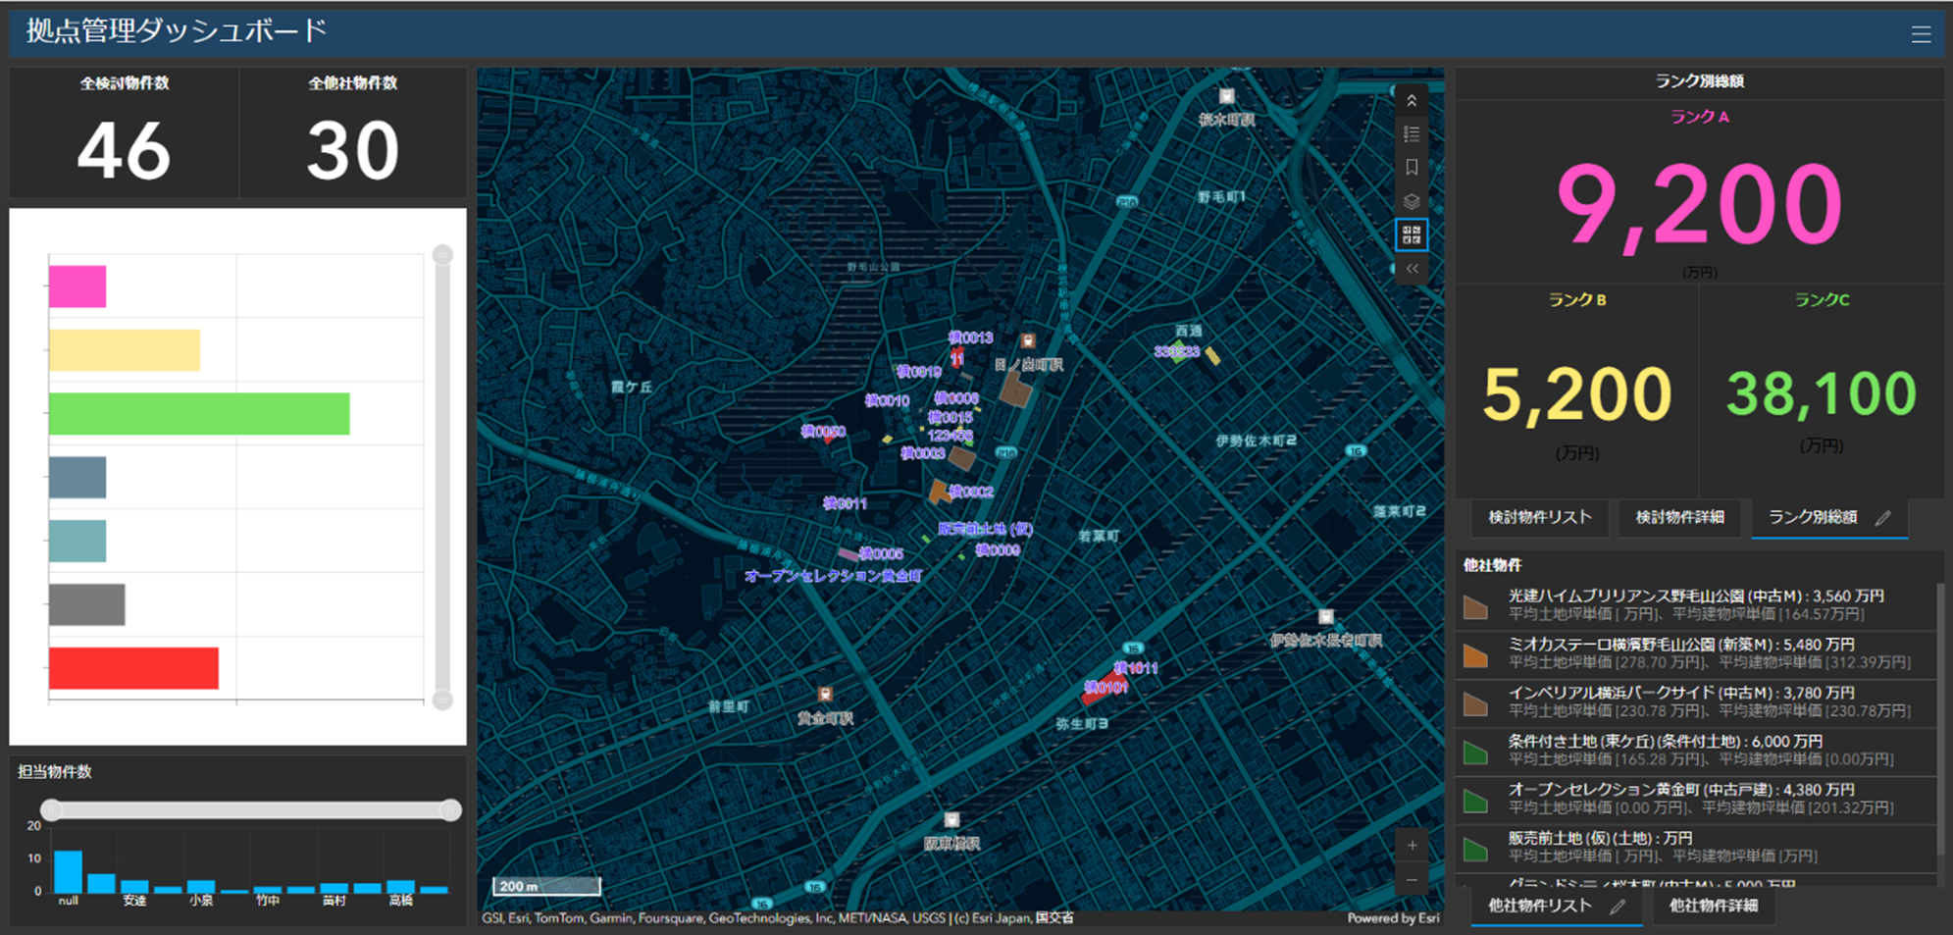The height and width of the screenshot is (935, 1953).
Task: Click bottom handle of chart vertical scrollbar
Action: [x=442, y=700]
